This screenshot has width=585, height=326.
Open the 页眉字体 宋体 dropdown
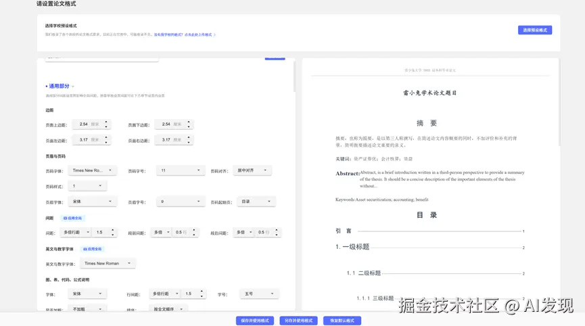tap(92, 202)
